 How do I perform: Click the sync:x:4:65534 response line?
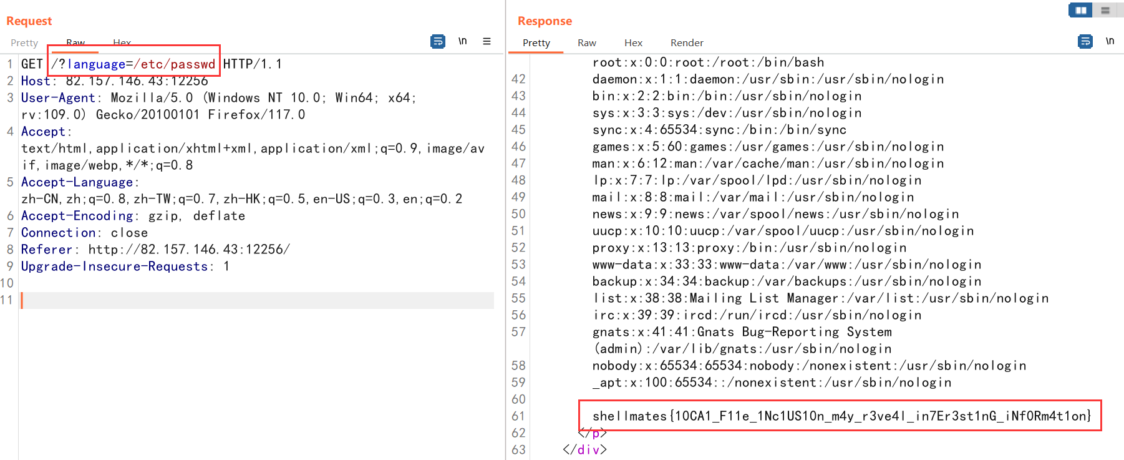[x=719, y=130]
